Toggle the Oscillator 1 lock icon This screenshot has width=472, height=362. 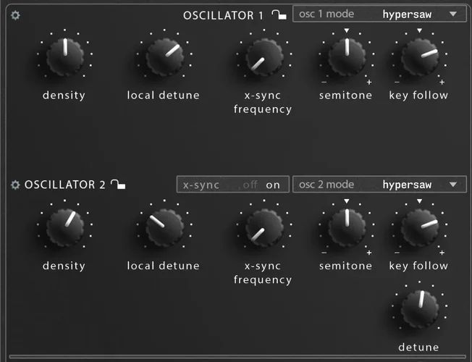[279, 14]
